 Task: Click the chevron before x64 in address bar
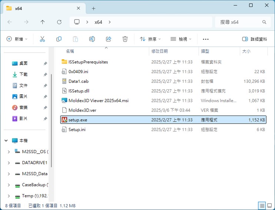tap(87, 22)
